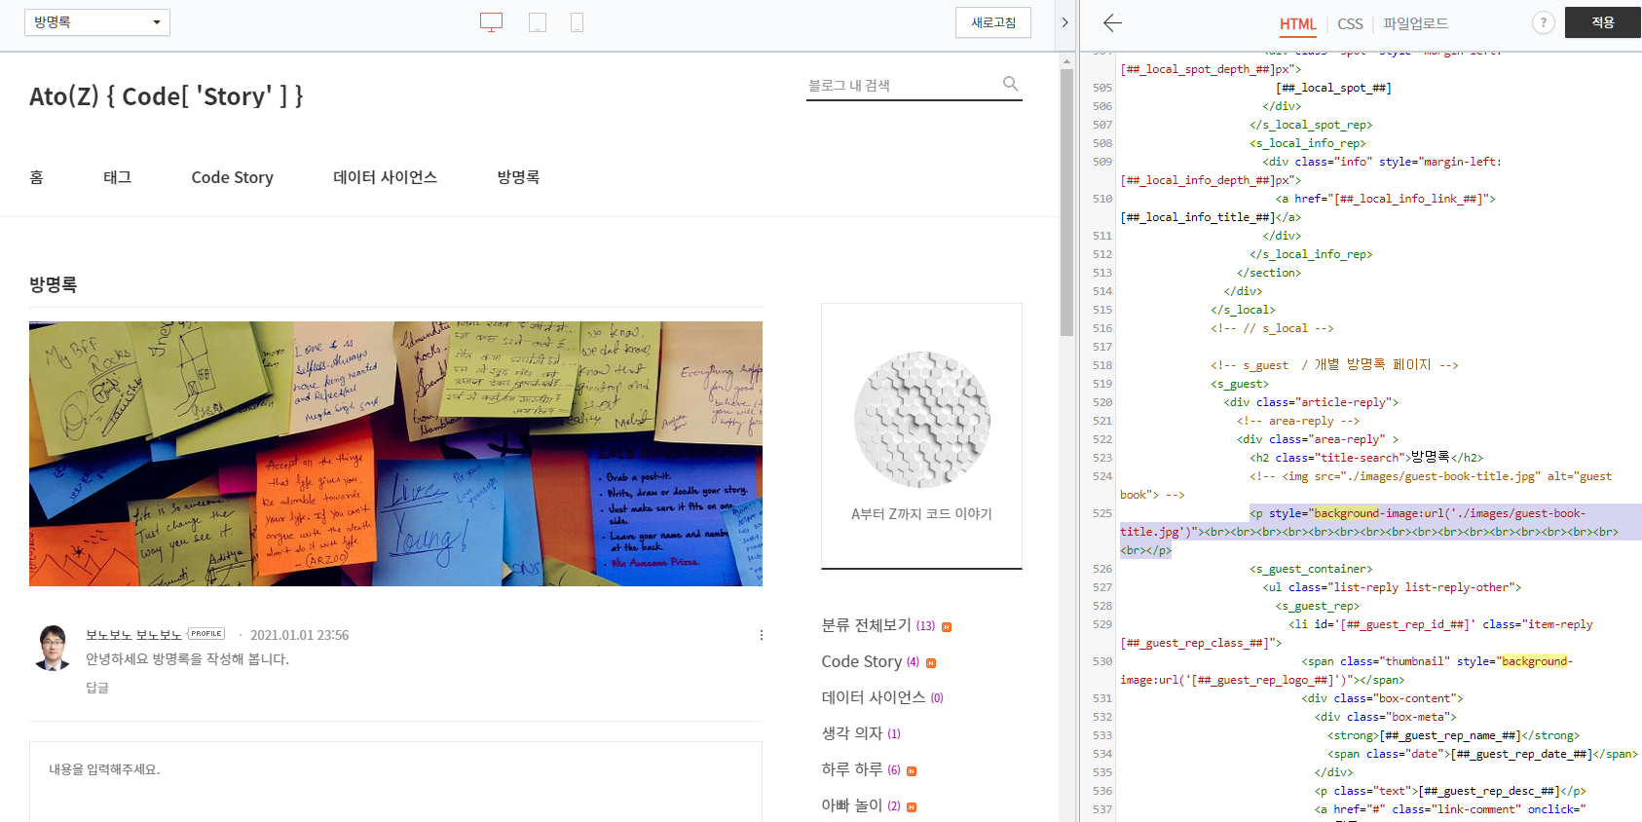Viewport: 1642px width, 822px height.
Task: Switch to mobile preview mode icon
Action: tap(577, 22)
